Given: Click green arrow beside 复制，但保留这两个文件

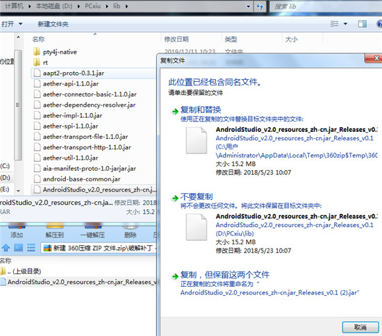Looking at the screenshot, I should (x=175, y=276).
